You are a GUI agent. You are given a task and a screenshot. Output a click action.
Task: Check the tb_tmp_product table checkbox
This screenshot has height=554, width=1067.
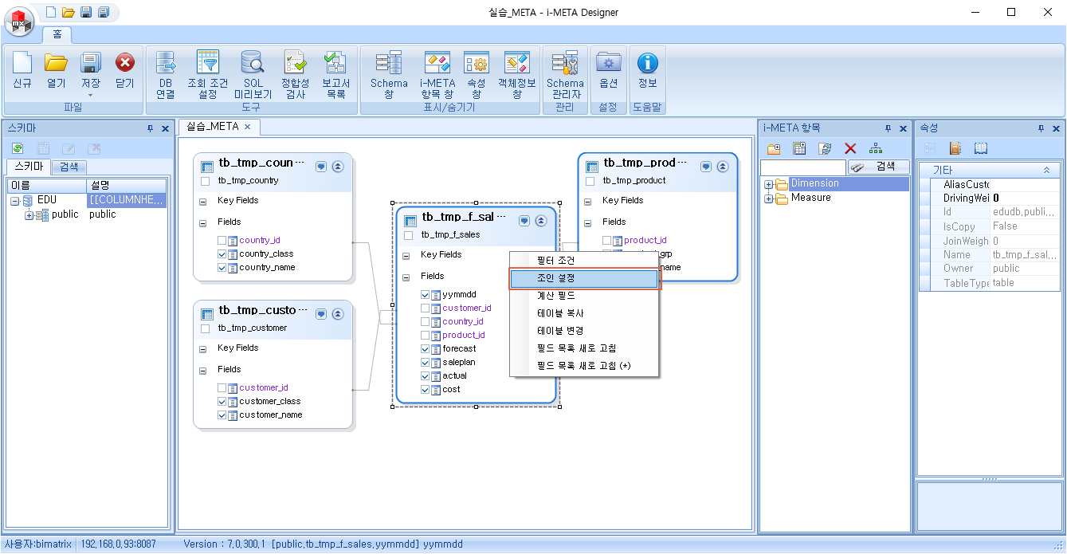click(x=590, y=181)
